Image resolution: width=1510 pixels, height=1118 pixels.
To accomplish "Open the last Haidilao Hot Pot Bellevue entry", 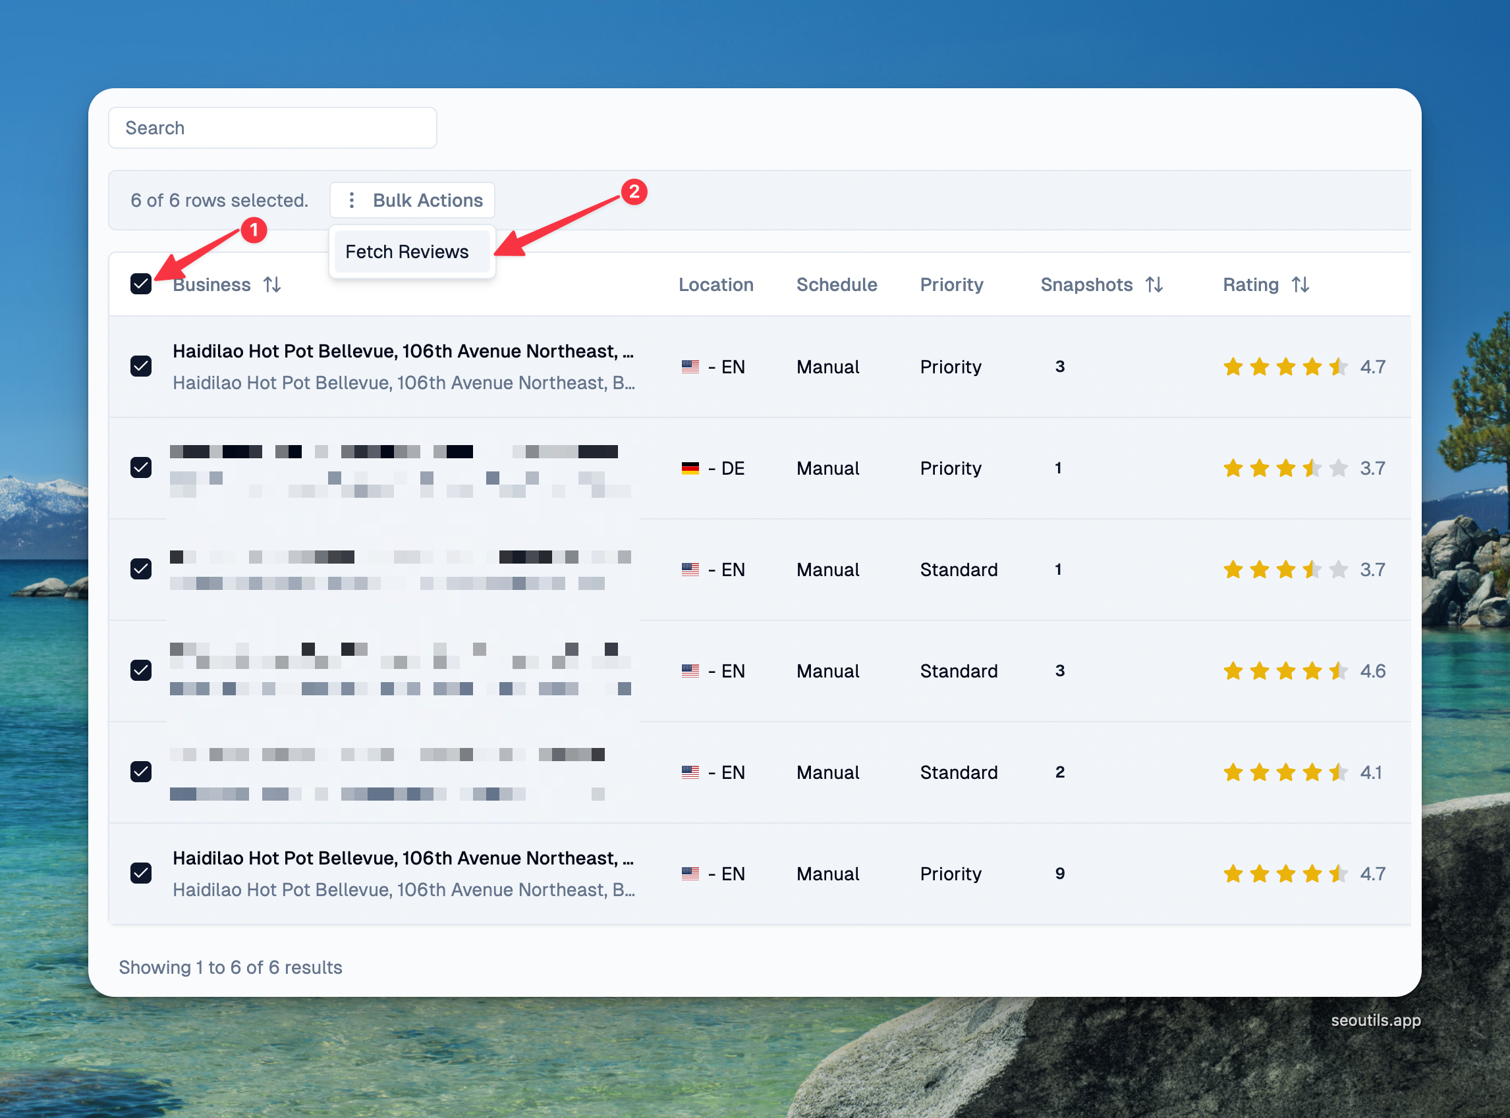I will coord(403,858).
